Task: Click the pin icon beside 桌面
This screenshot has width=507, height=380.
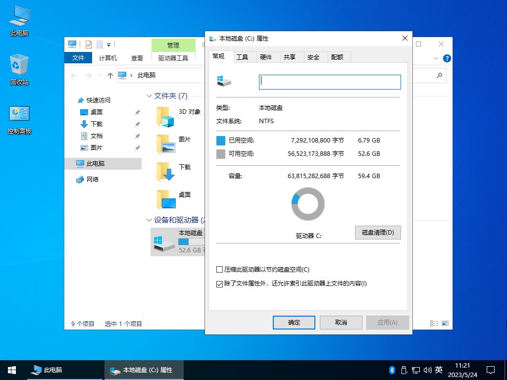Action: [138, 112]
